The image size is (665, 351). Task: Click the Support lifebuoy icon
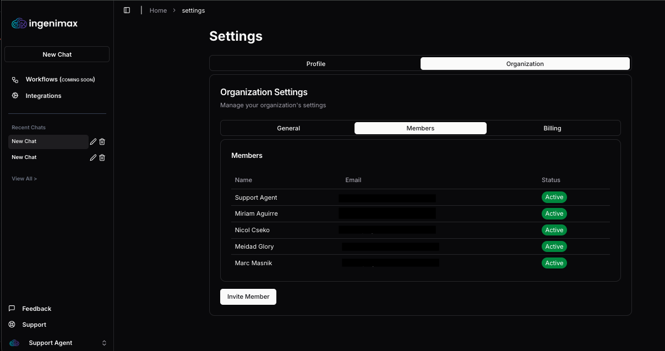point(12,325)
